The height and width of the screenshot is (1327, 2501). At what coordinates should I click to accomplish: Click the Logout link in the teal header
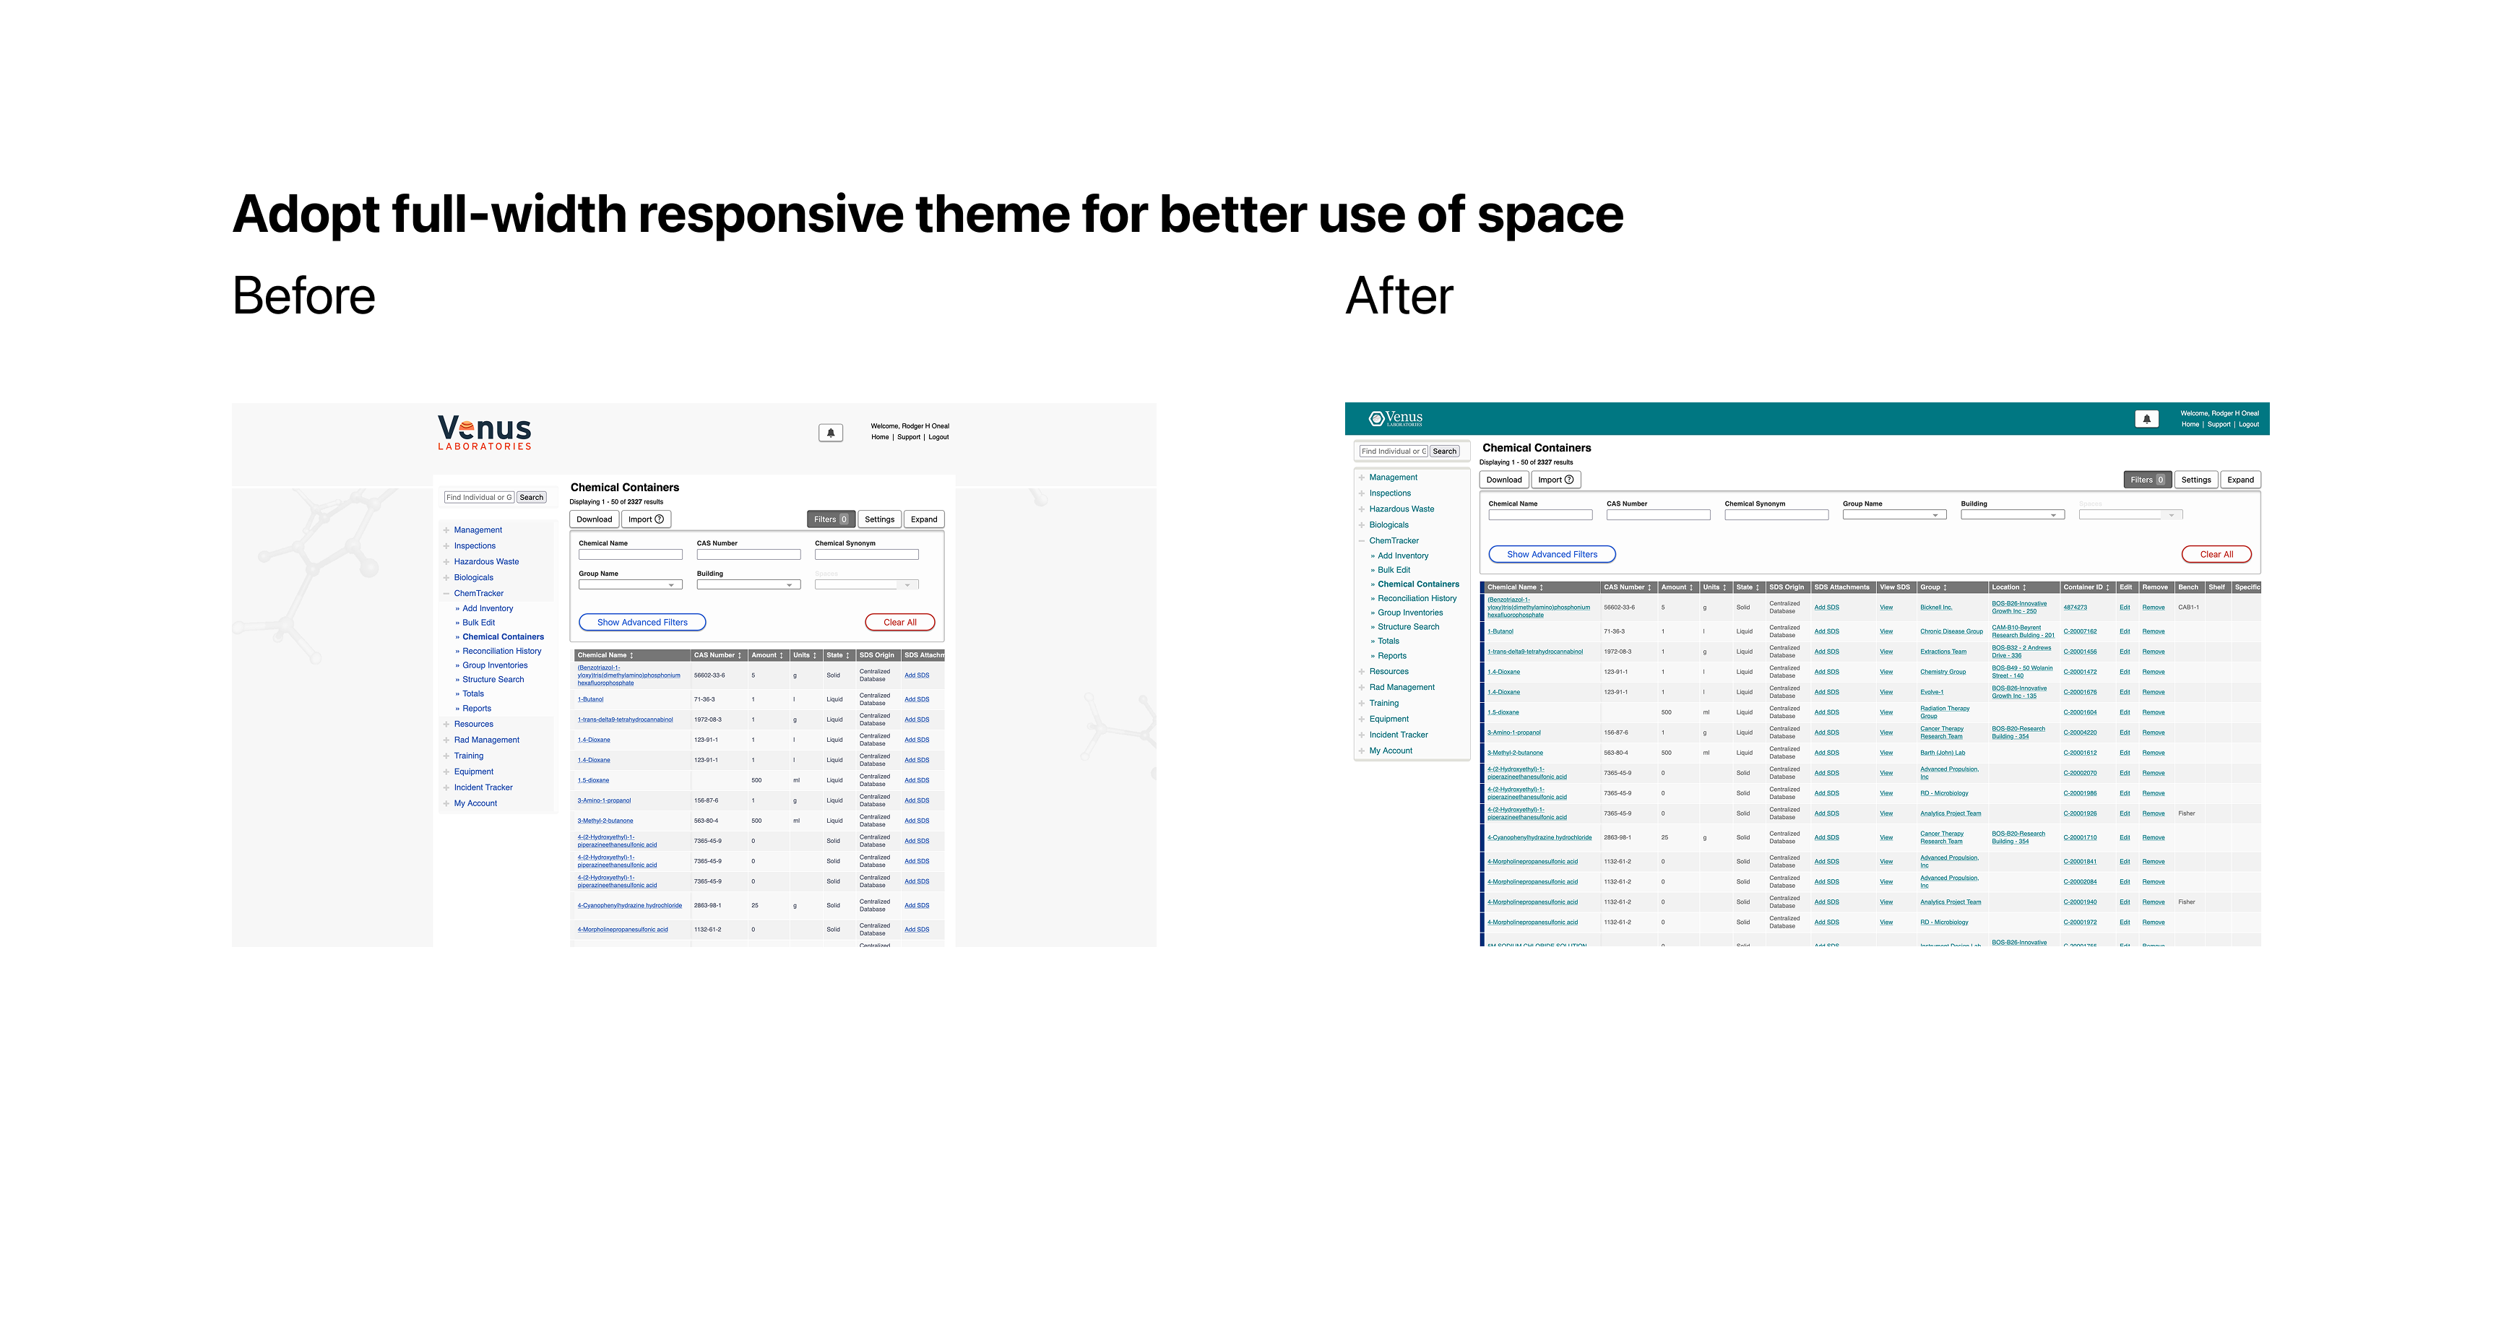pyautogui.click(x=2249, y=424)
